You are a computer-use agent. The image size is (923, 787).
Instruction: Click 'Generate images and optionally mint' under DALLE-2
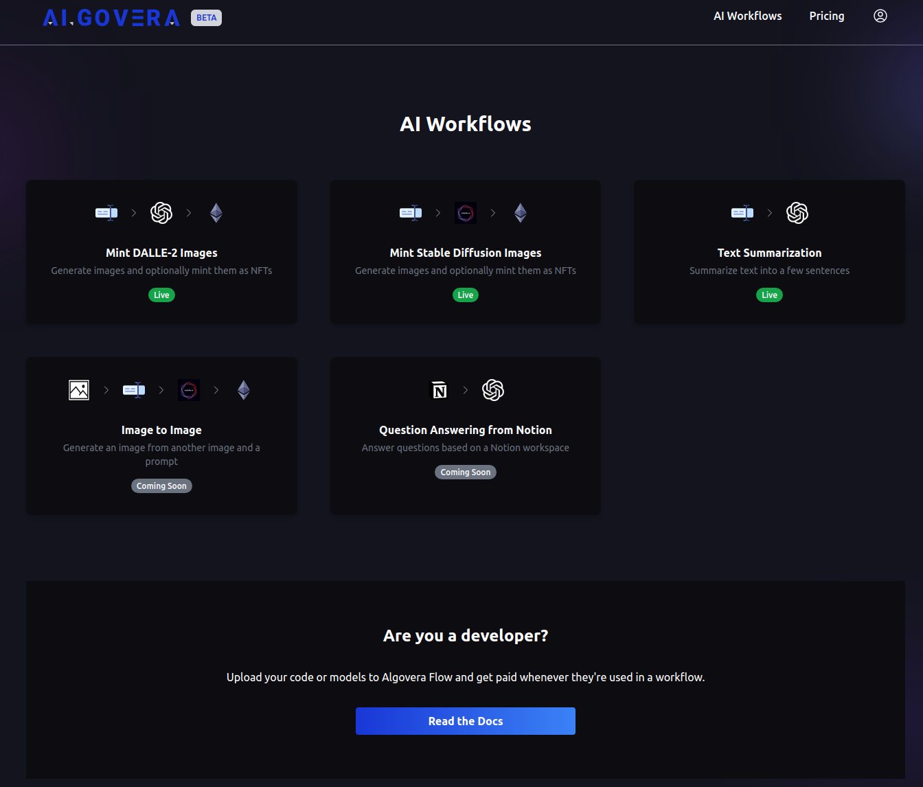point(161,271)
